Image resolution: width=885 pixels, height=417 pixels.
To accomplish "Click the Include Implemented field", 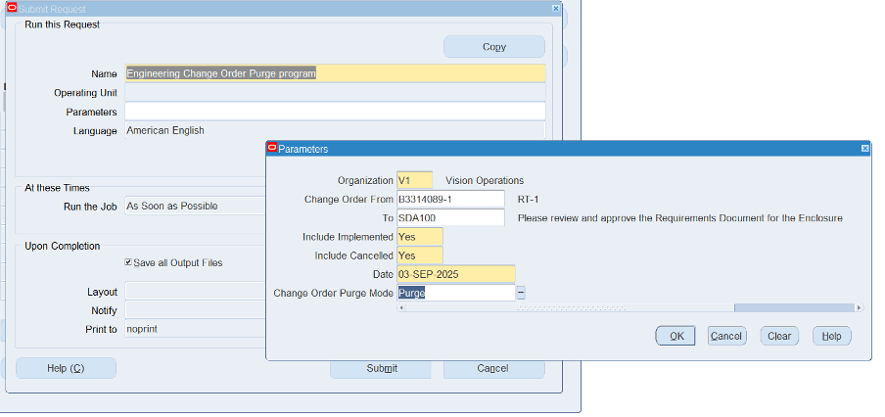I will 419,237.
